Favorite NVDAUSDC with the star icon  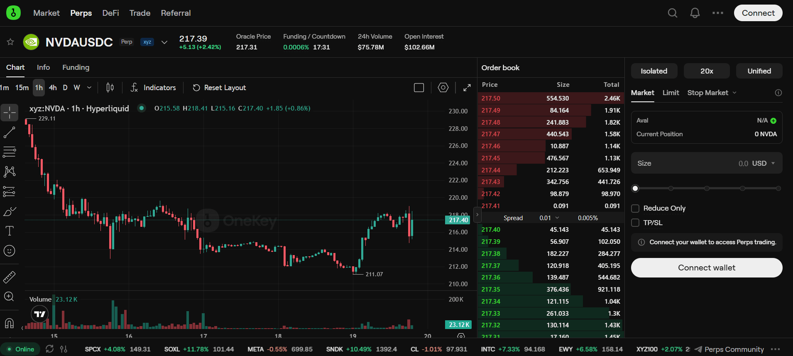[x=10, y=42]
